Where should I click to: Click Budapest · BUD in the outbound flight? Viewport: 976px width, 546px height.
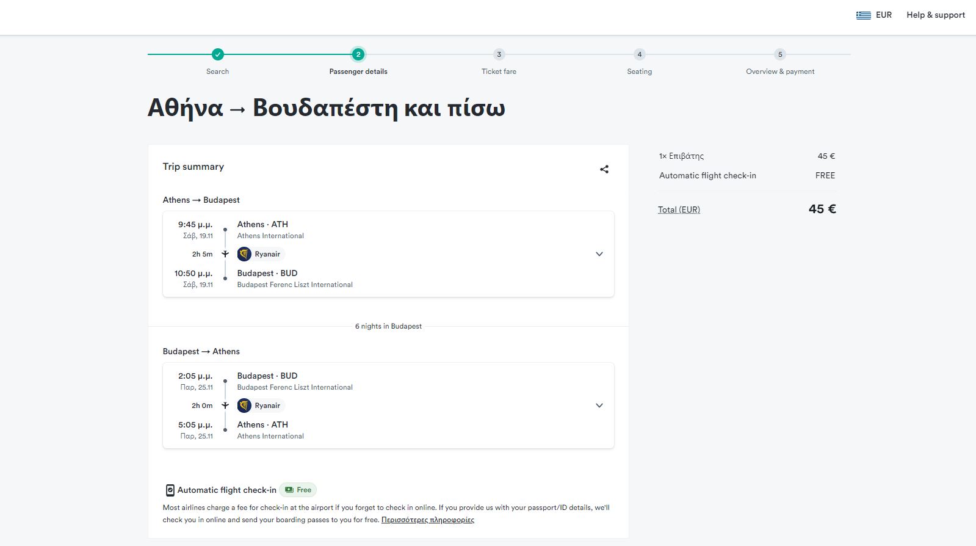pyautogui.click(x=267, y=274)
